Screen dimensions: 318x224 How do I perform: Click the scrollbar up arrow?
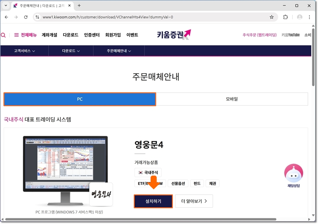[x=313, y=26]
